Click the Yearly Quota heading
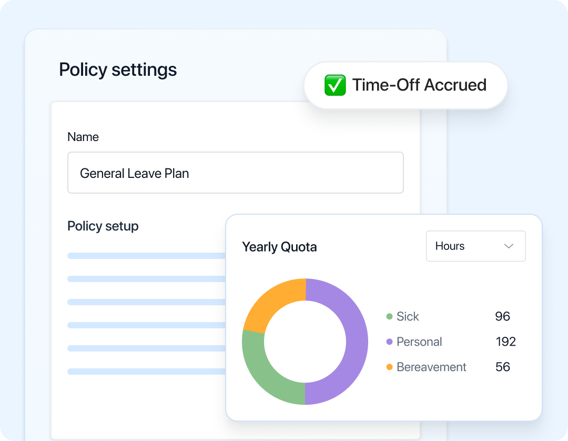 [x=279, y=247]
